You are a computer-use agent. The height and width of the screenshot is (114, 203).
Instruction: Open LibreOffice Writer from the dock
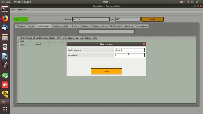[x=5, y=56]
